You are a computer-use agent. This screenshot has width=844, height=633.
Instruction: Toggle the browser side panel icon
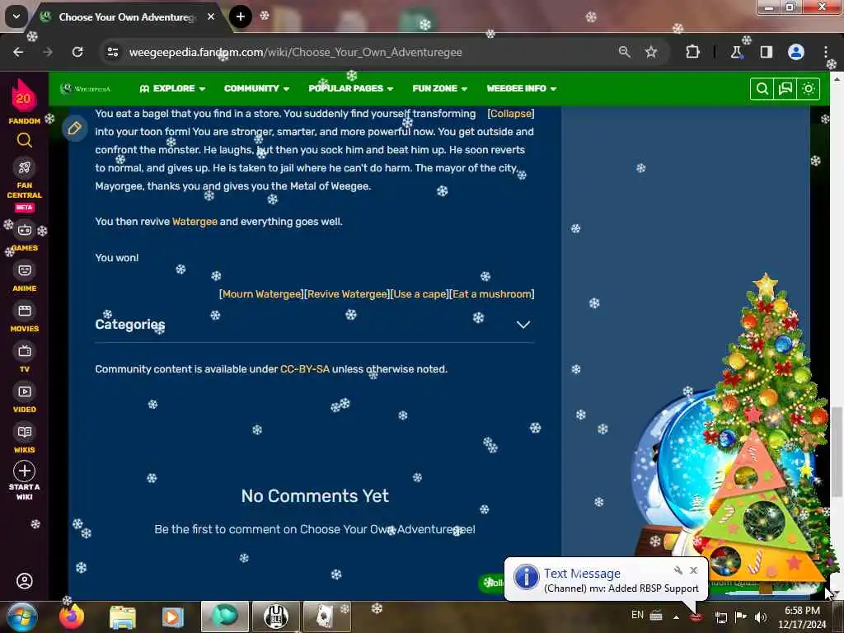pyautogui.click(x=766, y=52)
